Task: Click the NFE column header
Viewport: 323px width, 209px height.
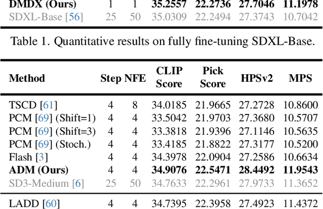Action: [135, 78]
